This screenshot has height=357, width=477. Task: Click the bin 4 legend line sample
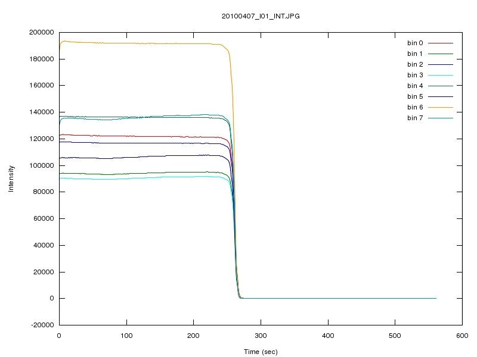coord(441,86)
